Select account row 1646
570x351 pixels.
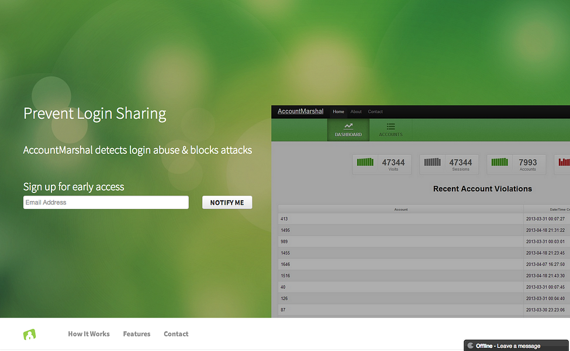pos(400,264)
